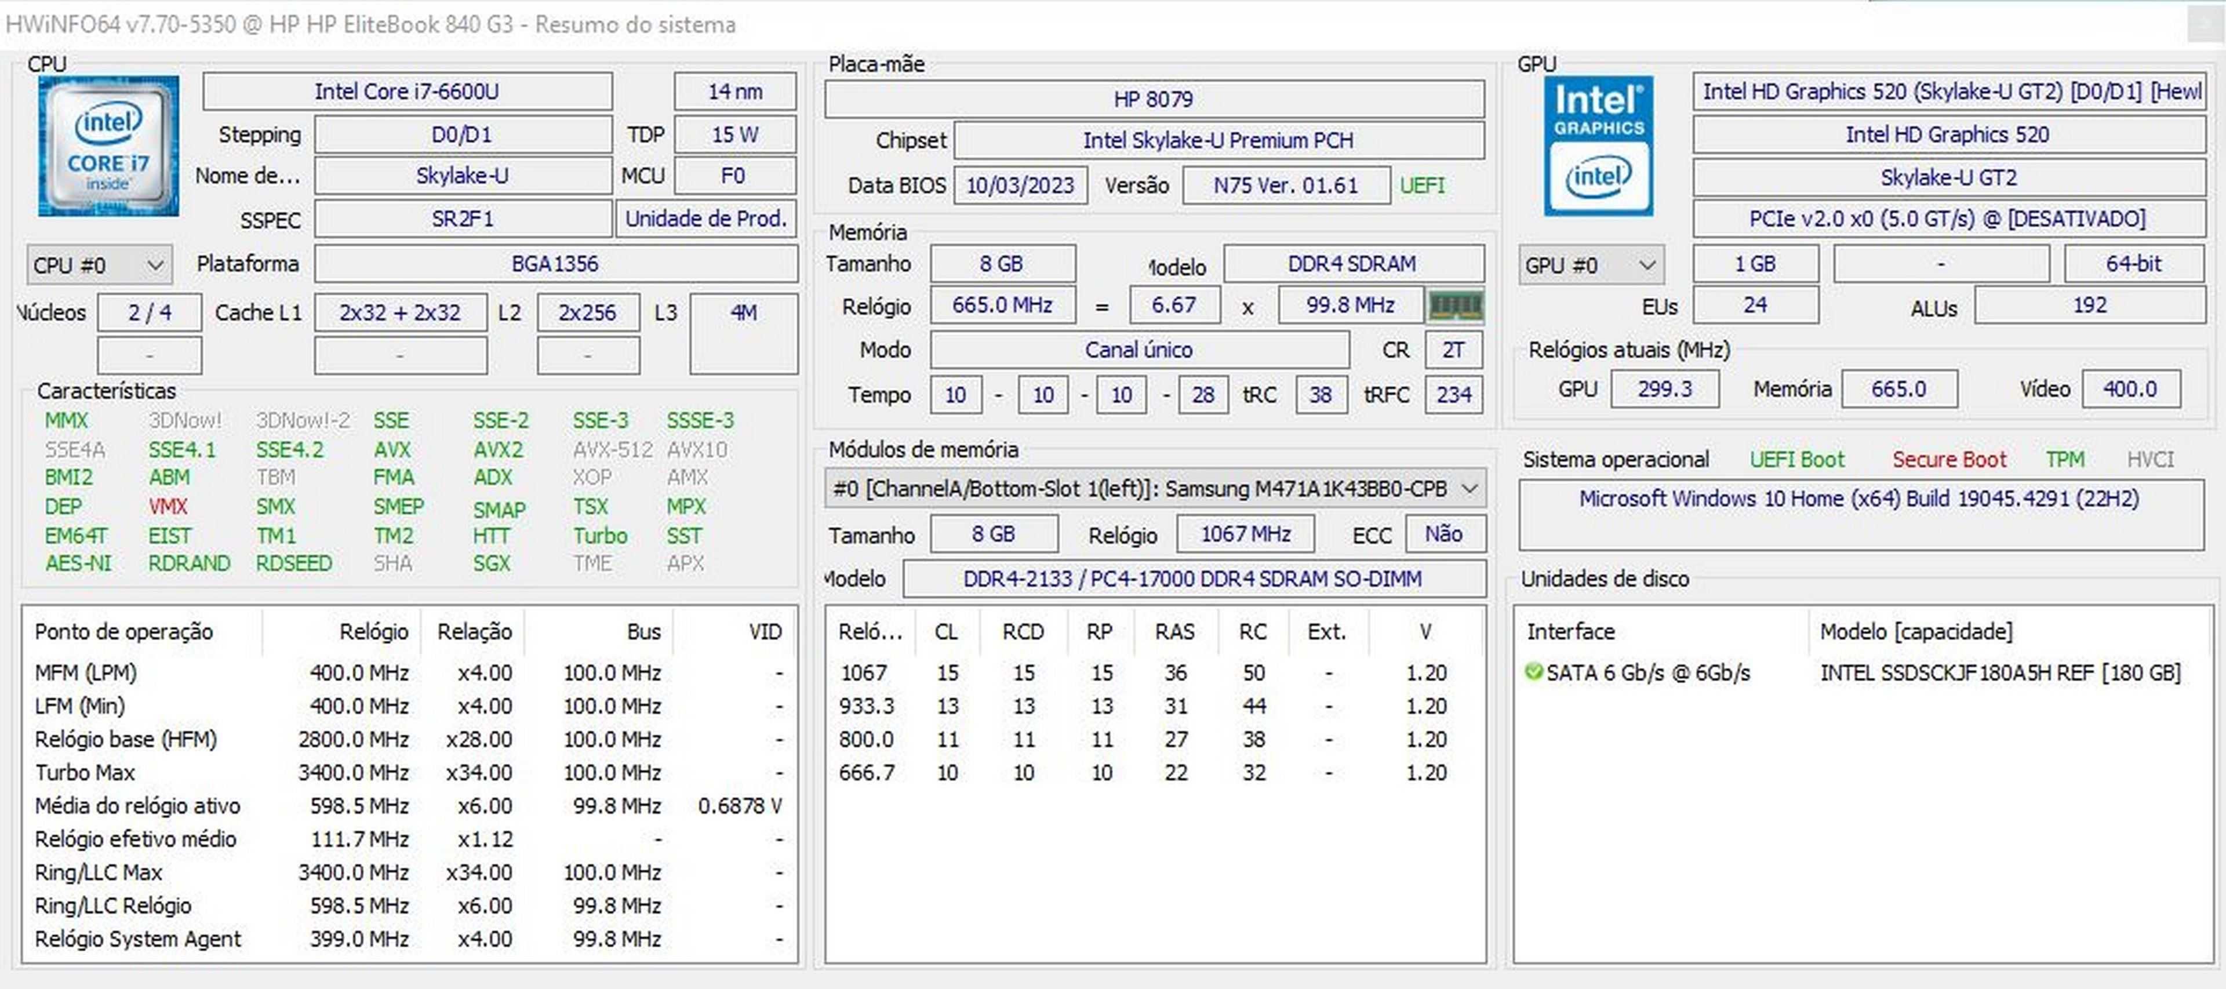Click the Intel Core i7 CPU logo
Screen dimensions: 2226x989
coord(108,146)
